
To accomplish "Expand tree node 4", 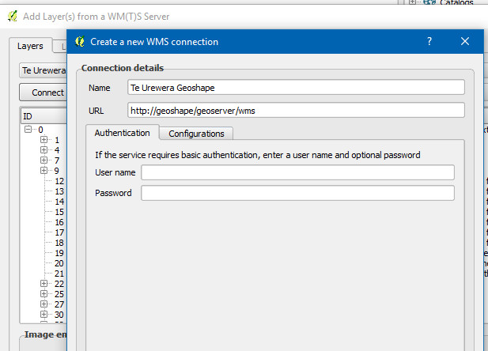I will click(x=44, y=149).
